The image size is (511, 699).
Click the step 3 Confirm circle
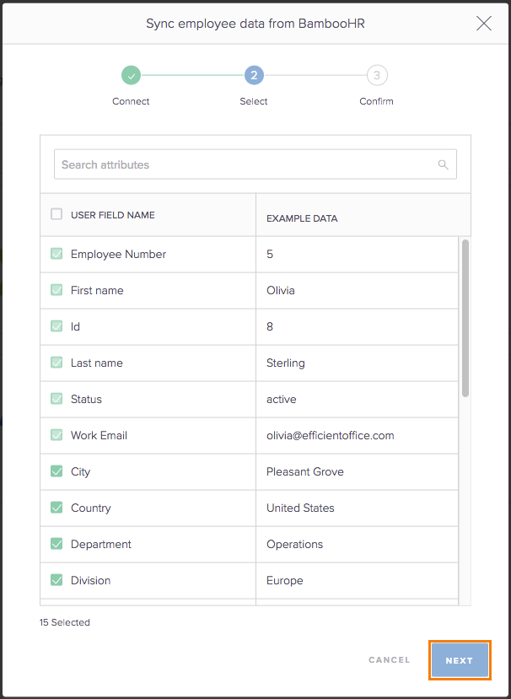377,75
